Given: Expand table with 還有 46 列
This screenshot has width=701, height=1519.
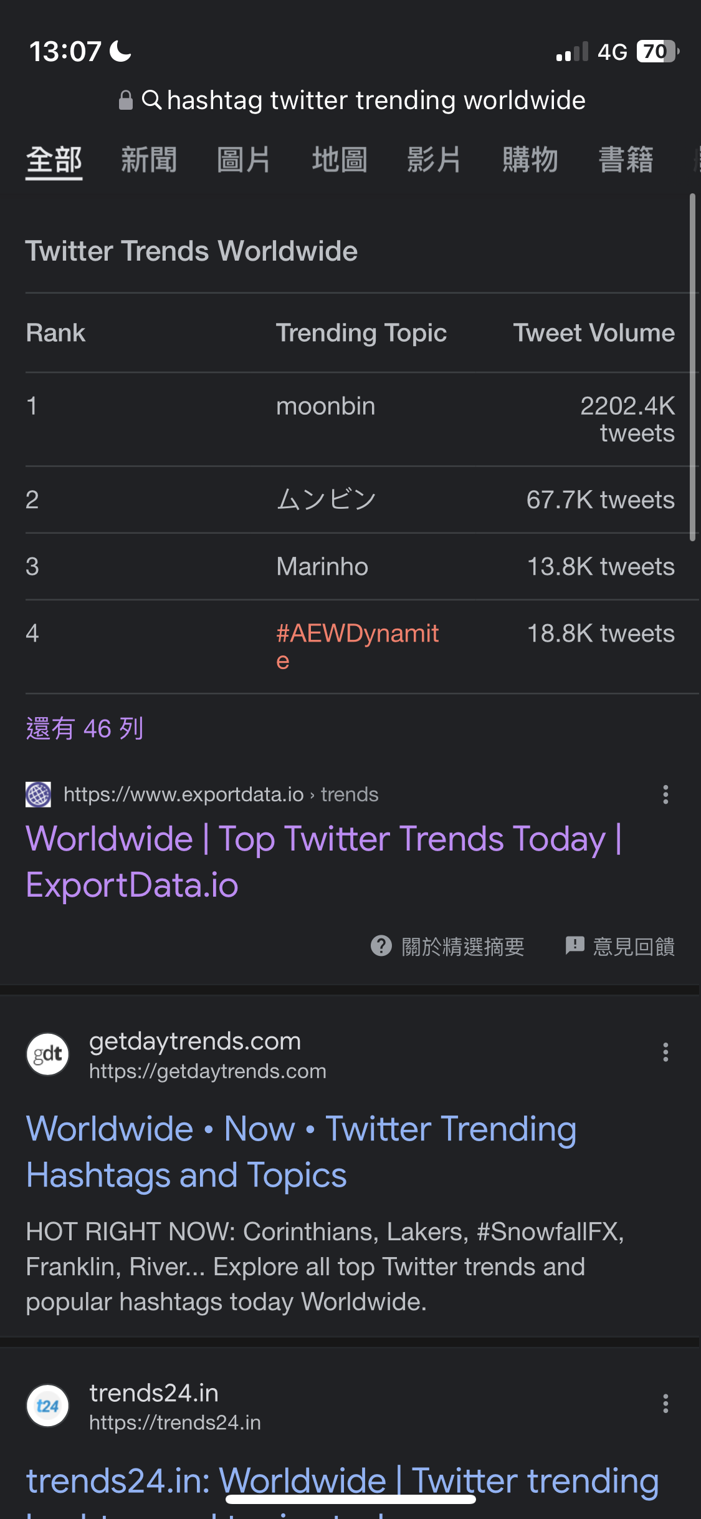Looking at the screenshot, I should coord(85,728).
